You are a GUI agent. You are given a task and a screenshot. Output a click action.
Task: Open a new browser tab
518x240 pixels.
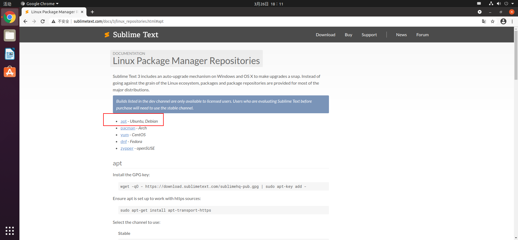point(92,12)
